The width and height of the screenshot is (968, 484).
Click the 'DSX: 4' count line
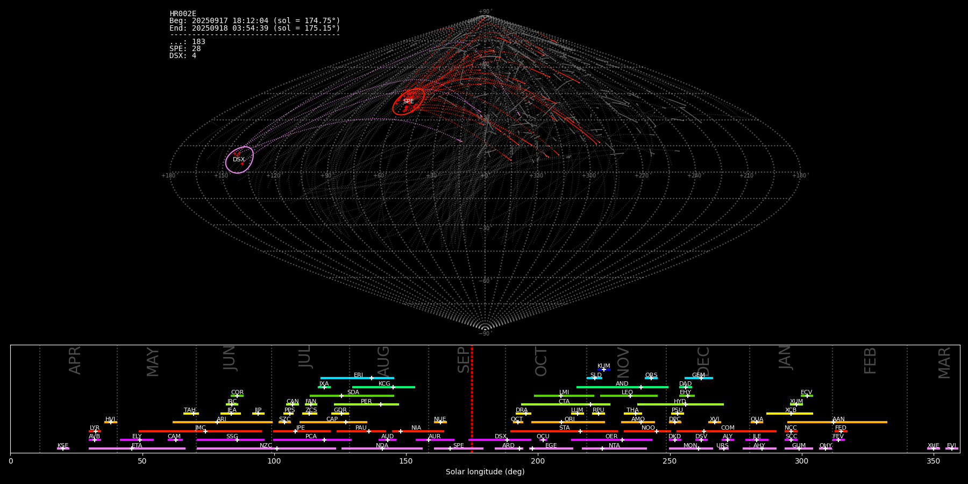coord(183,56)
